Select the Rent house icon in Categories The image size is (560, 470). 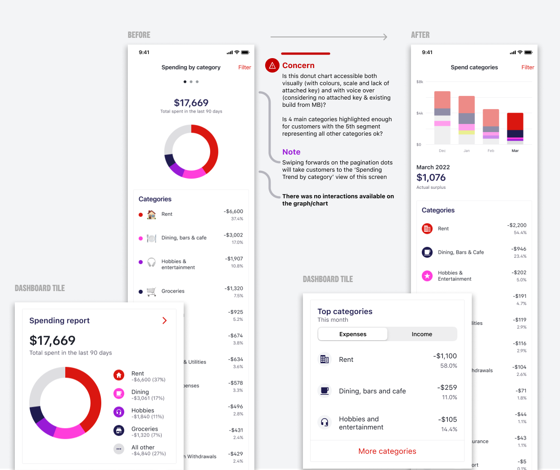pyautogui.click(x=151, y=214)
